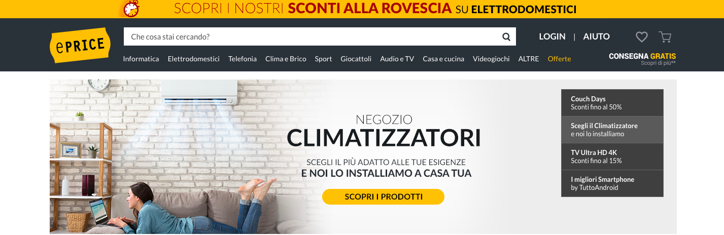Viewport: 724px width, 235px height.
Task: Open the Offerte menu item
Action: coord(559,59)
